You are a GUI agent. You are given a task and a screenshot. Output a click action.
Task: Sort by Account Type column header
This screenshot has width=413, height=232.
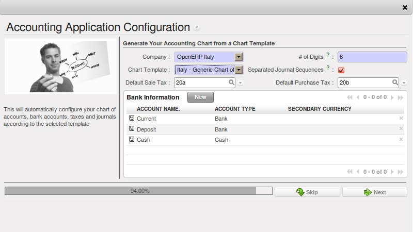point(235,109)
